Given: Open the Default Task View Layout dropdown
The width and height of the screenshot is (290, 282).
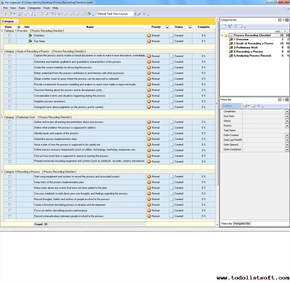Looking at the screenshot, I should coord(135,14).
